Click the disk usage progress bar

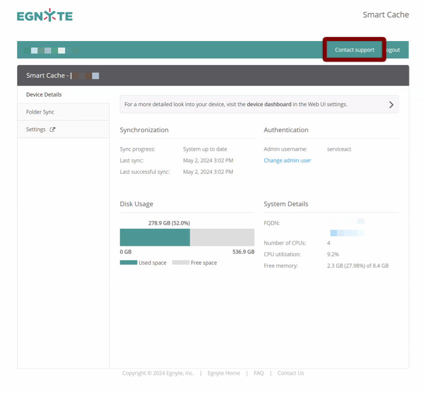(x=187, y=237)
